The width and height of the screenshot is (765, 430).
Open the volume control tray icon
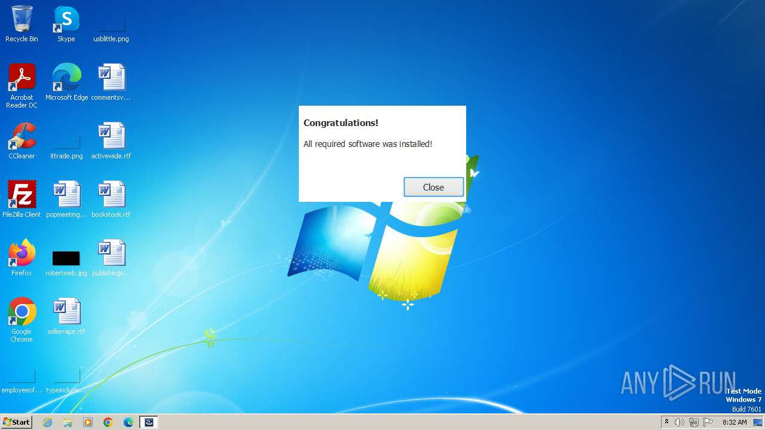click(x=680, y=422)
